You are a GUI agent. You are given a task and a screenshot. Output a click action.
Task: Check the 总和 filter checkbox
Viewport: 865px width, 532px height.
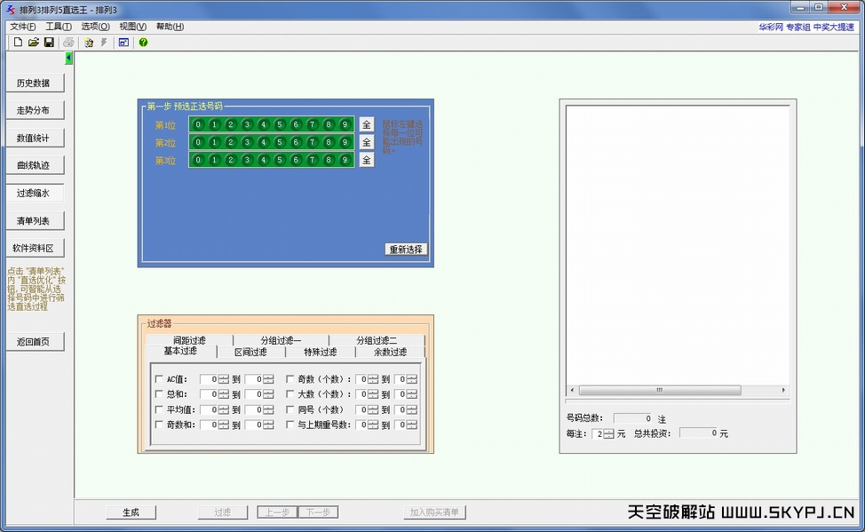(x=159, y=394)
